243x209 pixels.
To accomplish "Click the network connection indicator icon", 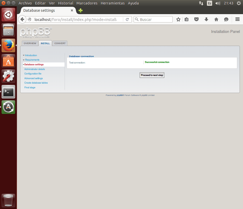I will [201, 3].
